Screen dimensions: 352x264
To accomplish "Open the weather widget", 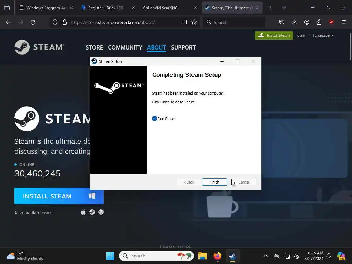I will click(25, 256).
